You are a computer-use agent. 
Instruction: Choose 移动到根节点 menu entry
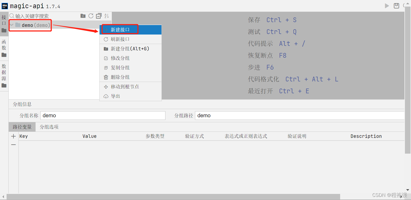(x=130, y=87)
